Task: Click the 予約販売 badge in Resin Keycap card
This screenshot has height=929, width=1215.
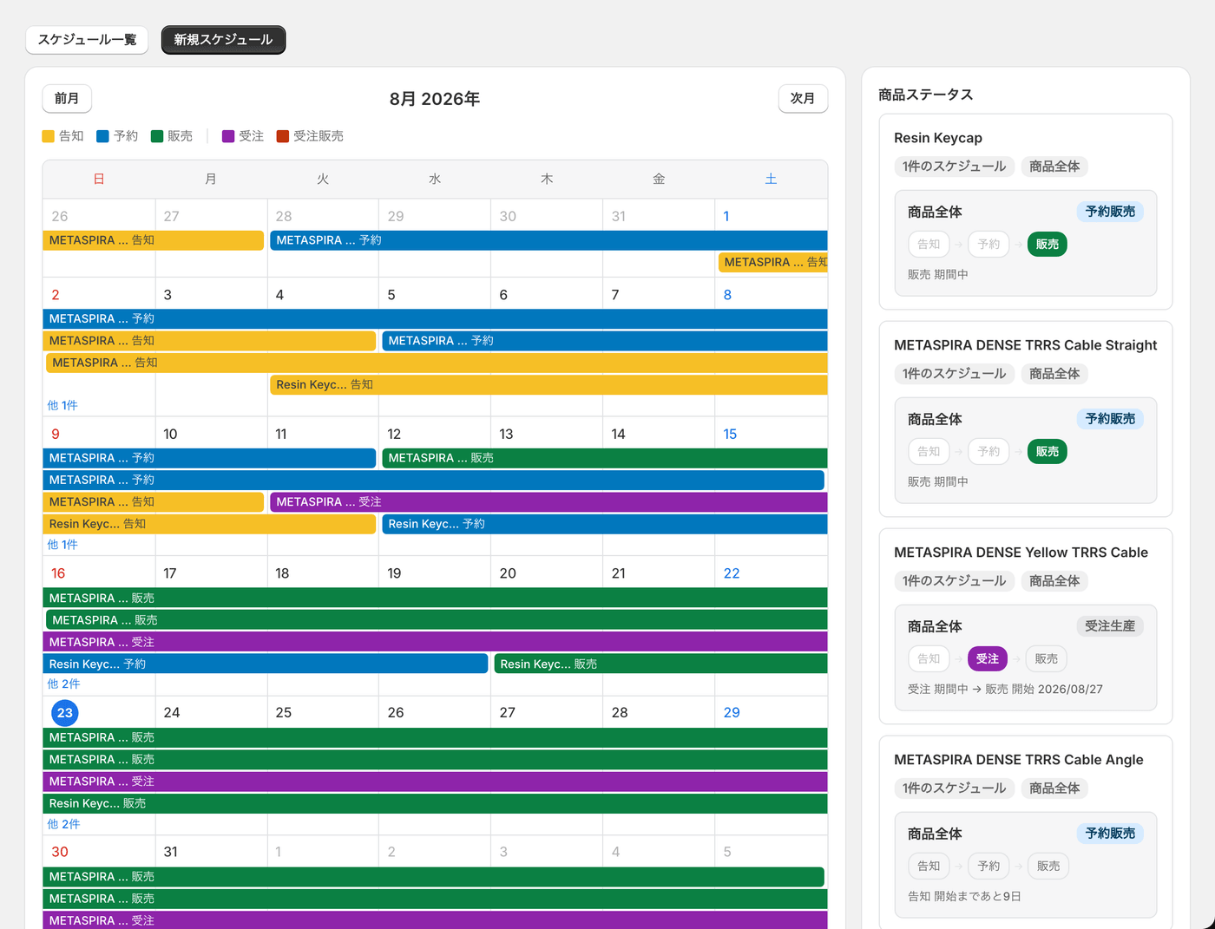Action: (x=1110, y=212)
